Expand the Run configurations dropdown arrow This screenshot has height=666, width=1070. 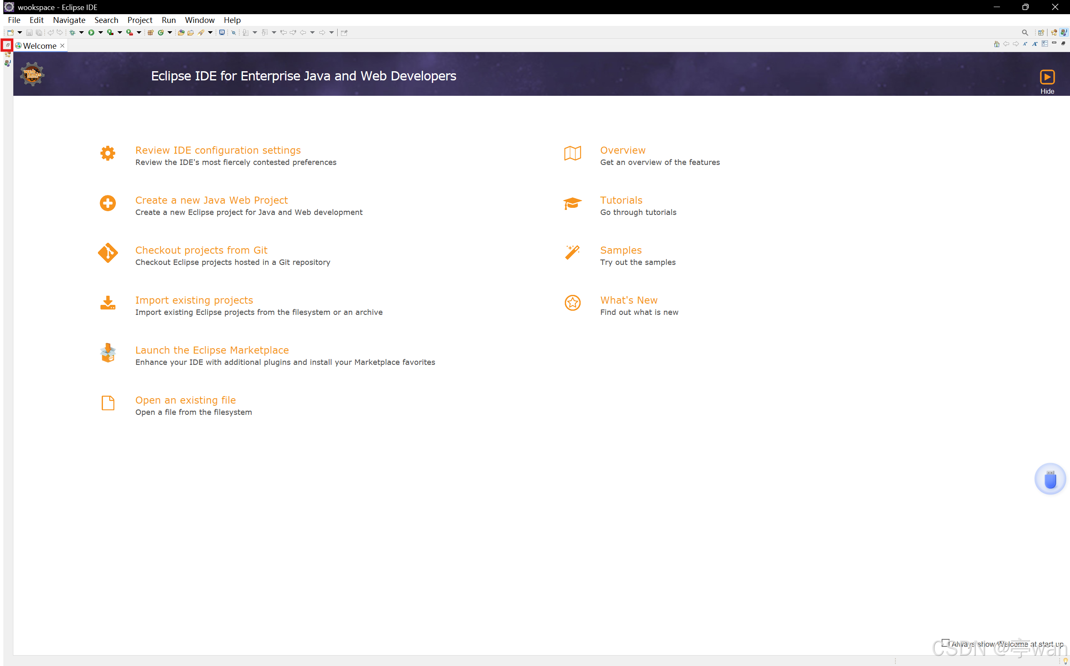coord(100,32)
